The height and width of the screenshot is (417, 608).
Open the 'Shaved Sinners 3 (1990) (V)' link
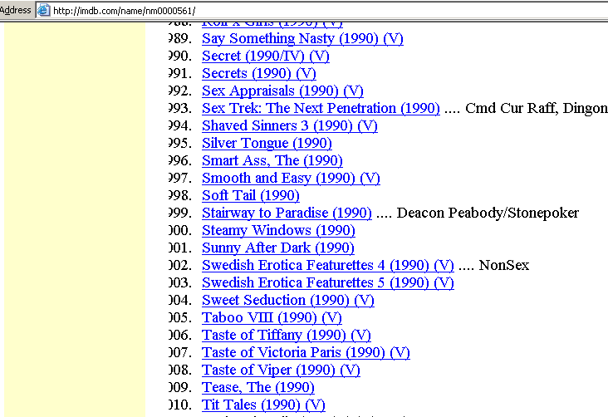290,126
